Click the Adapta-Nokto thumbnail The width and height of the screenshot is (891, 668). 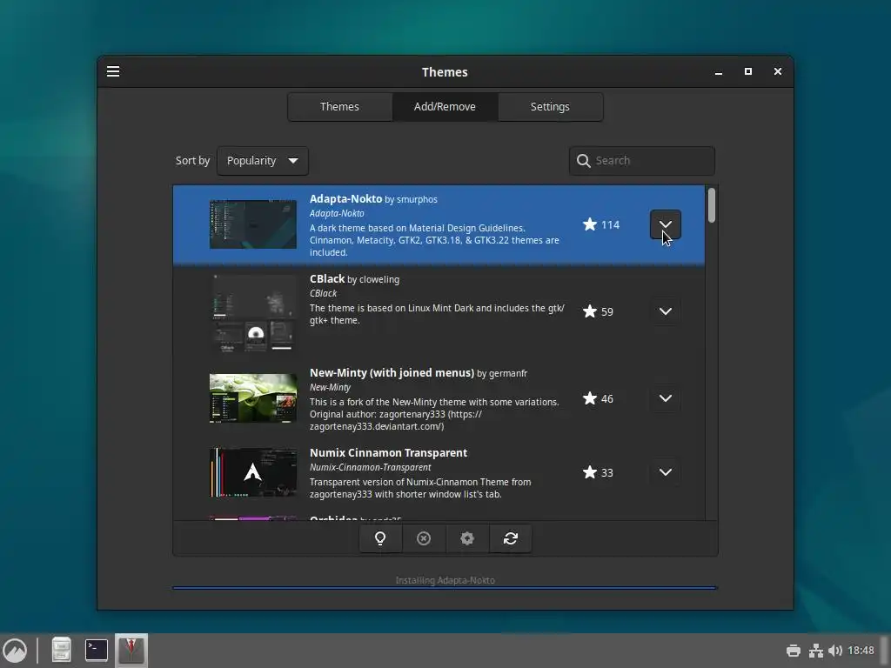(253, 224)
